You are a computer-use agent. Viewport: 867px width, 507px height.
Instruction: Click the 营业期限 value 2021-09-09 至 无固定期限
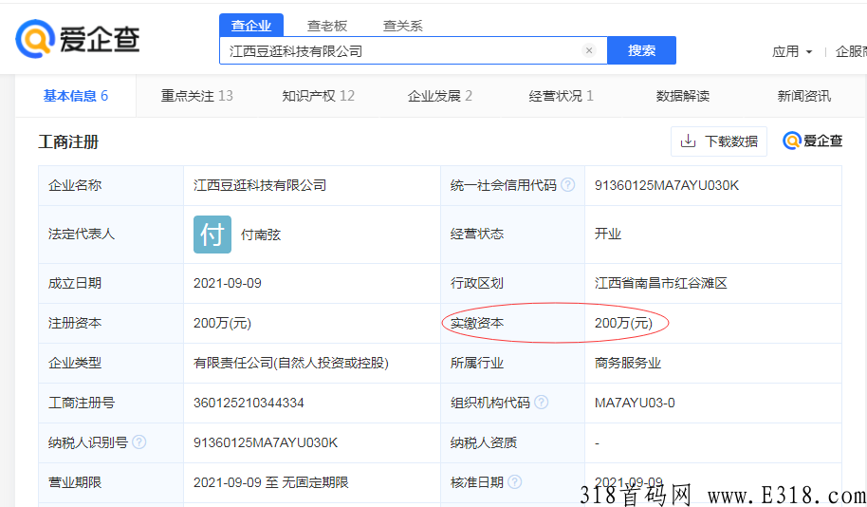coord(271,482)
